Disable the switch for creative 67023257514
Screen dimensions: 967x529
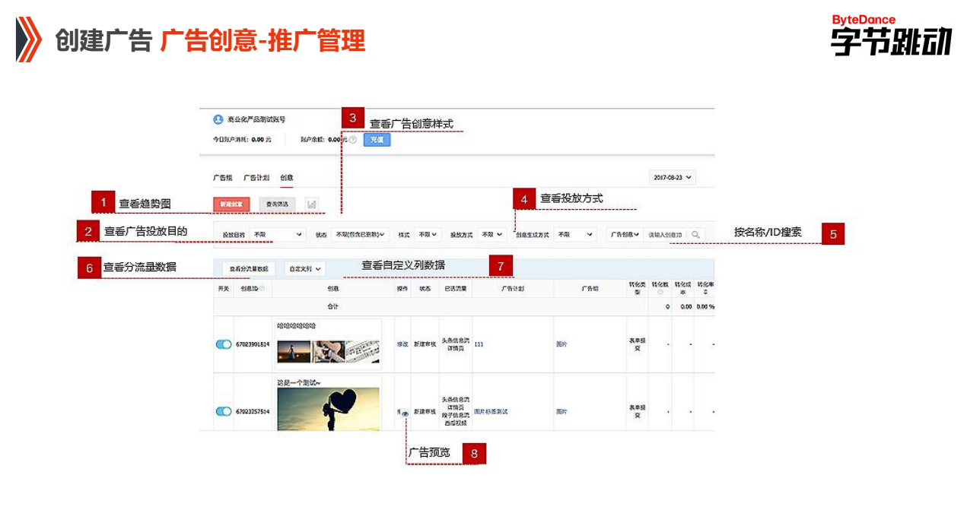pos(224,412)
